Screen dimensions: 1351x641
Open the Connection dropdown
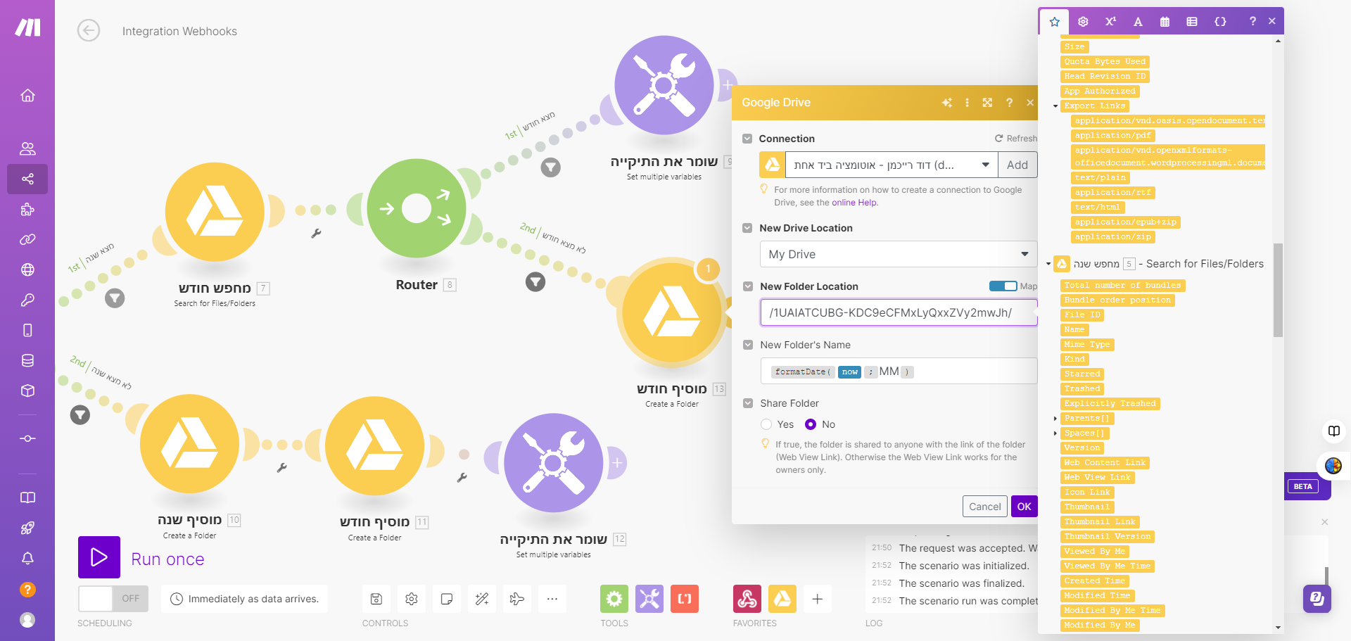click(x=891, y=165)
